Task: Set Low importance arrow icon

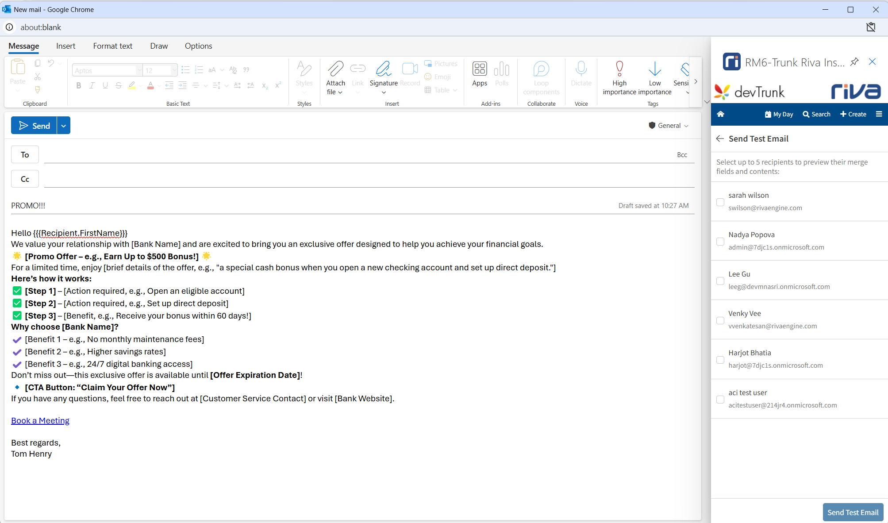Action: click(x=654, y=69)
